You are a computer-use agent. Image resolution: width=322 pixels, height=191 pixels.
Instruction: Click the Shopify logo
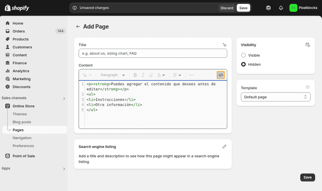pos(17,8)
